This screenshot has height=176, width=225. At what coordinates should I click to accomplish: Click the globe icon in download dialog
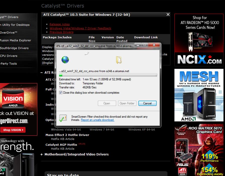(65, 60)
